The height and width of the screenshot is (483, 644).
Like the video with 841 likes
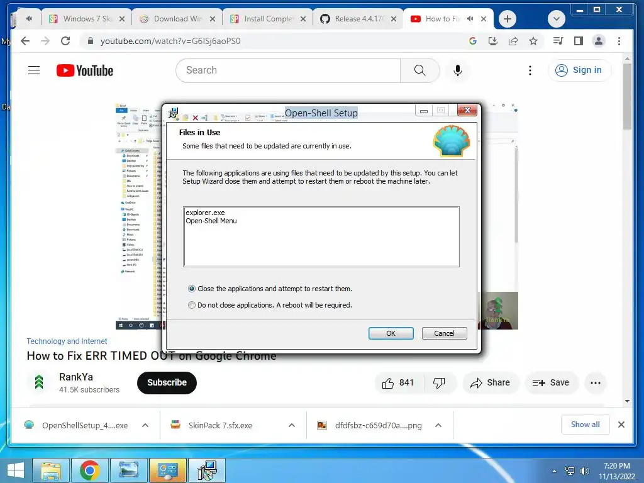pyautogui.click(x=398, y=383)
